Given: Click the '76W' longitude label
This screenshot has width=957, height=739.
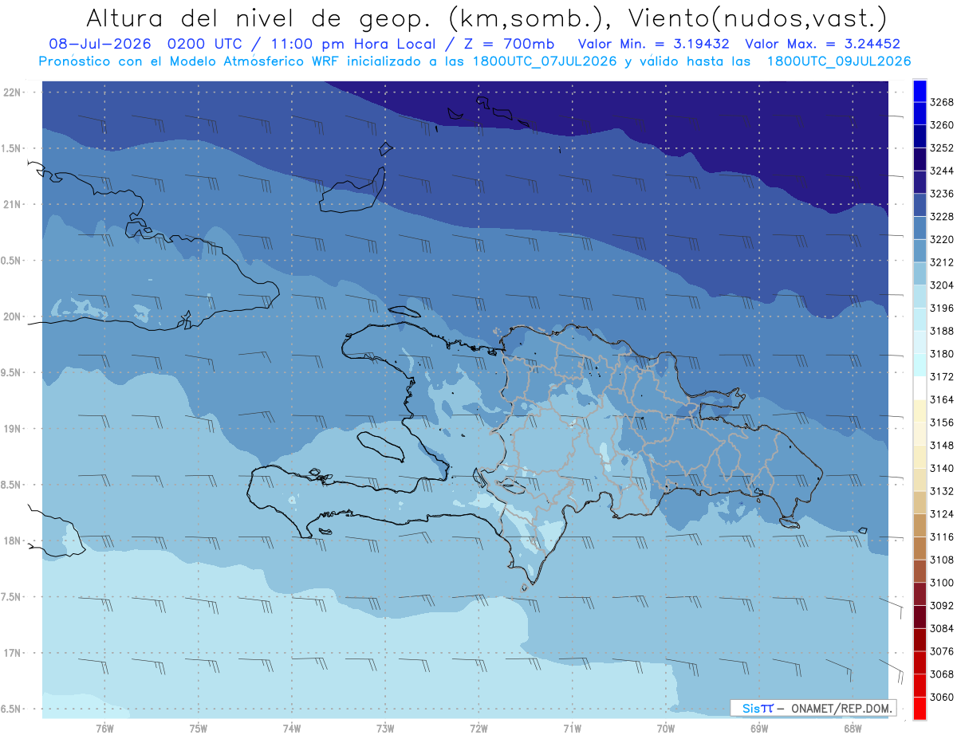Looking at the screenshot, I should [x=104, y=729].
